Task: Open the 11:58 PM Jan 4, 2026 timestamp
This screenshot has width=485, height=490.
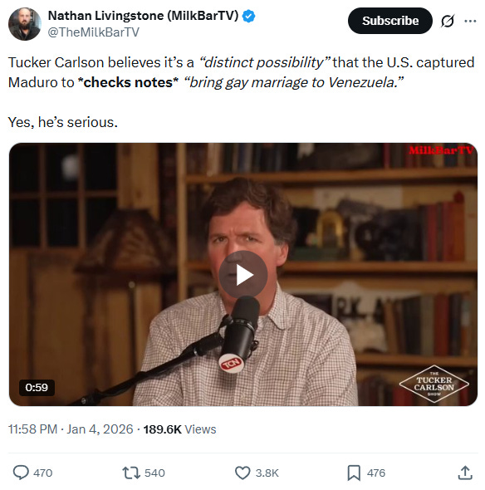Action: coord(71,429)
